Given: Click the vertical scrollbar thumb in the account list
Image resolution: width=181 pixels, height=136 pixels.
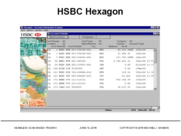Looking at the screenshot, I should click(155, 57).
